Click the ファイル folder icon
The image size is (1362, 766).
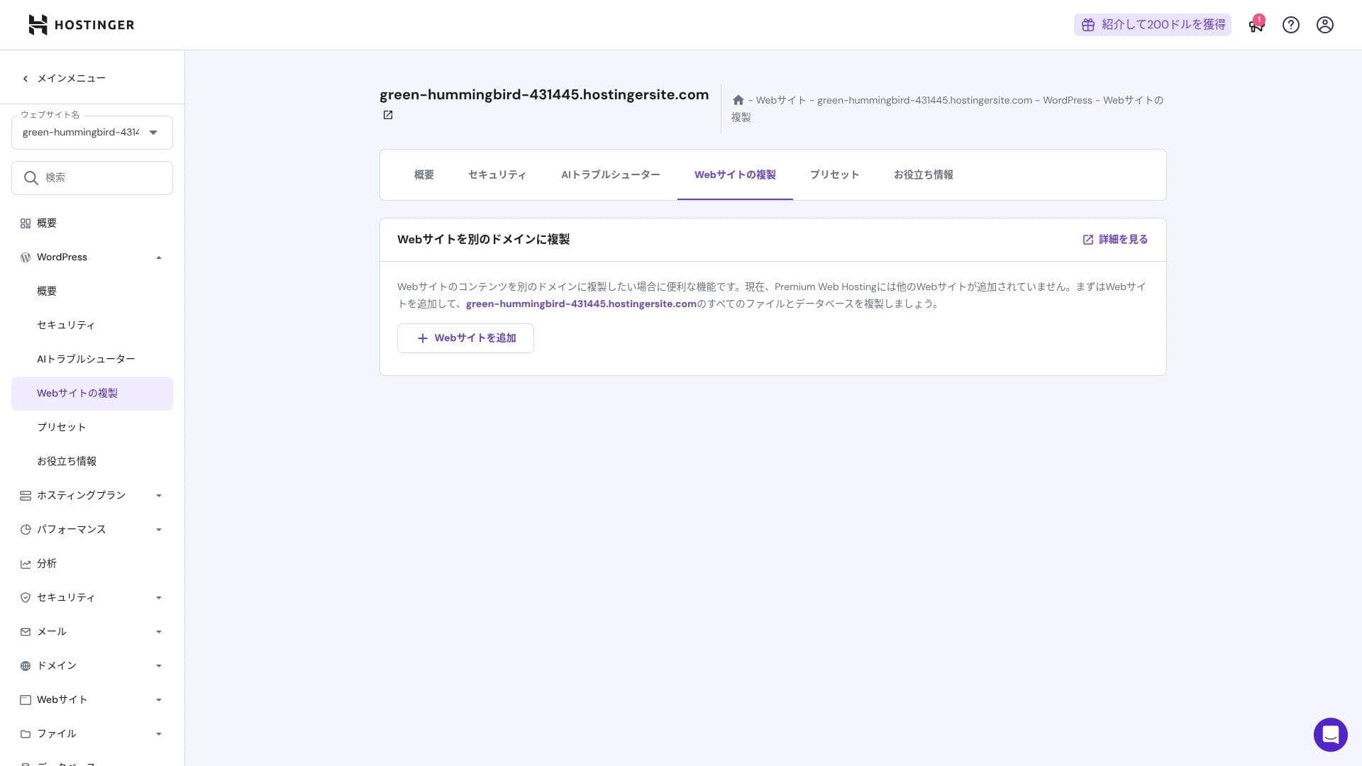(26, 734)
